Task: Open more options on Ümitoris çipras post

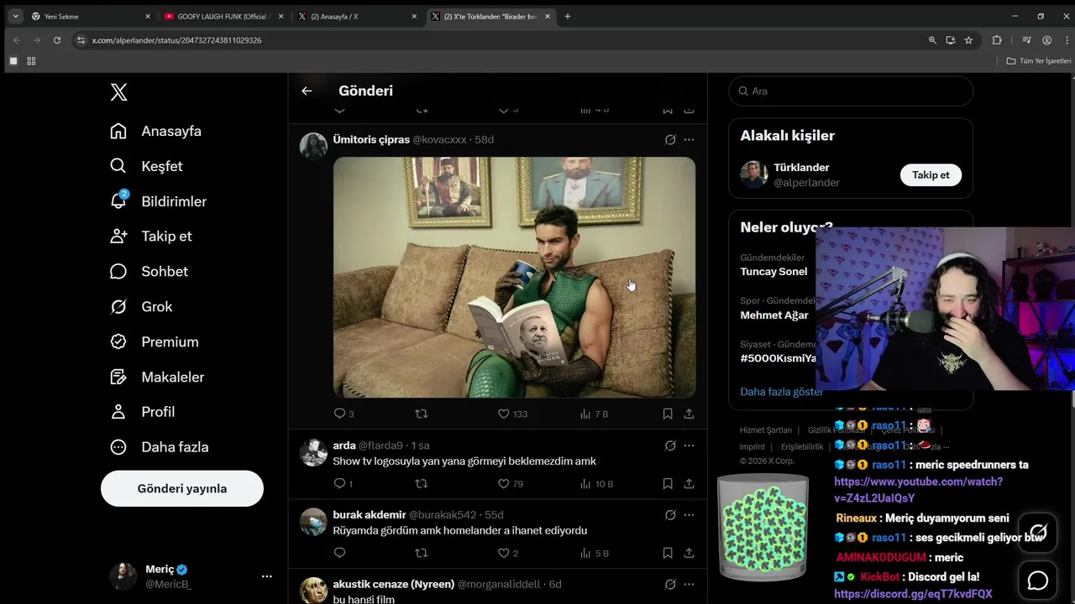Action: (689, 140)
